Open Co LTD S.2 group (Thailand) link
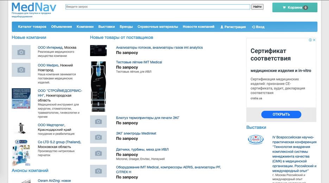The width and height of the screenshot is (329, 183). pyautogui.click(x=59, y=142)
